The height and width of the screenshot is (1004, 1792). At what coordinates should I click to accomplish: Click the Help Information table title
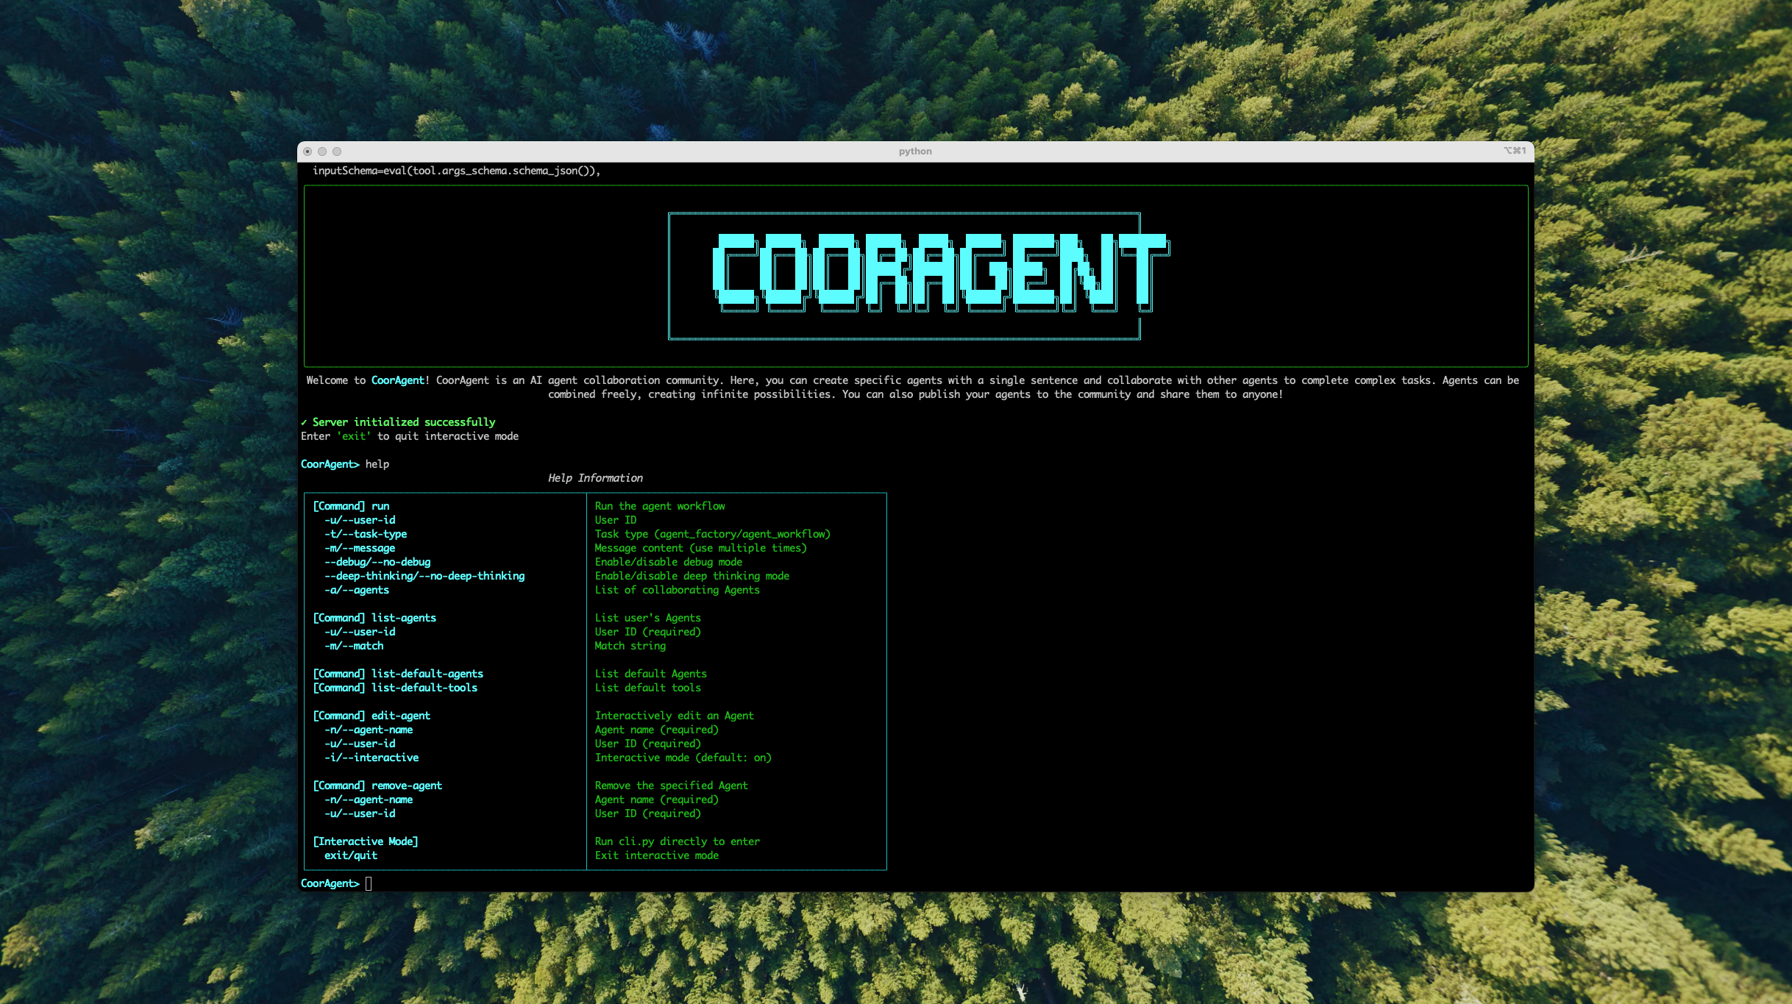coord(594,478)
